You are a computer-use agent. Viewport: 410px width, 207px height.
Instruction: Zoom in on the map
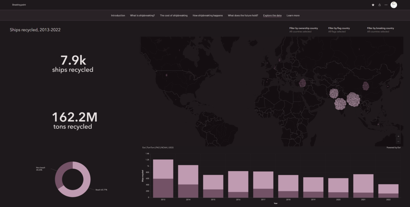pyautogui.click(x=398, y=136)
